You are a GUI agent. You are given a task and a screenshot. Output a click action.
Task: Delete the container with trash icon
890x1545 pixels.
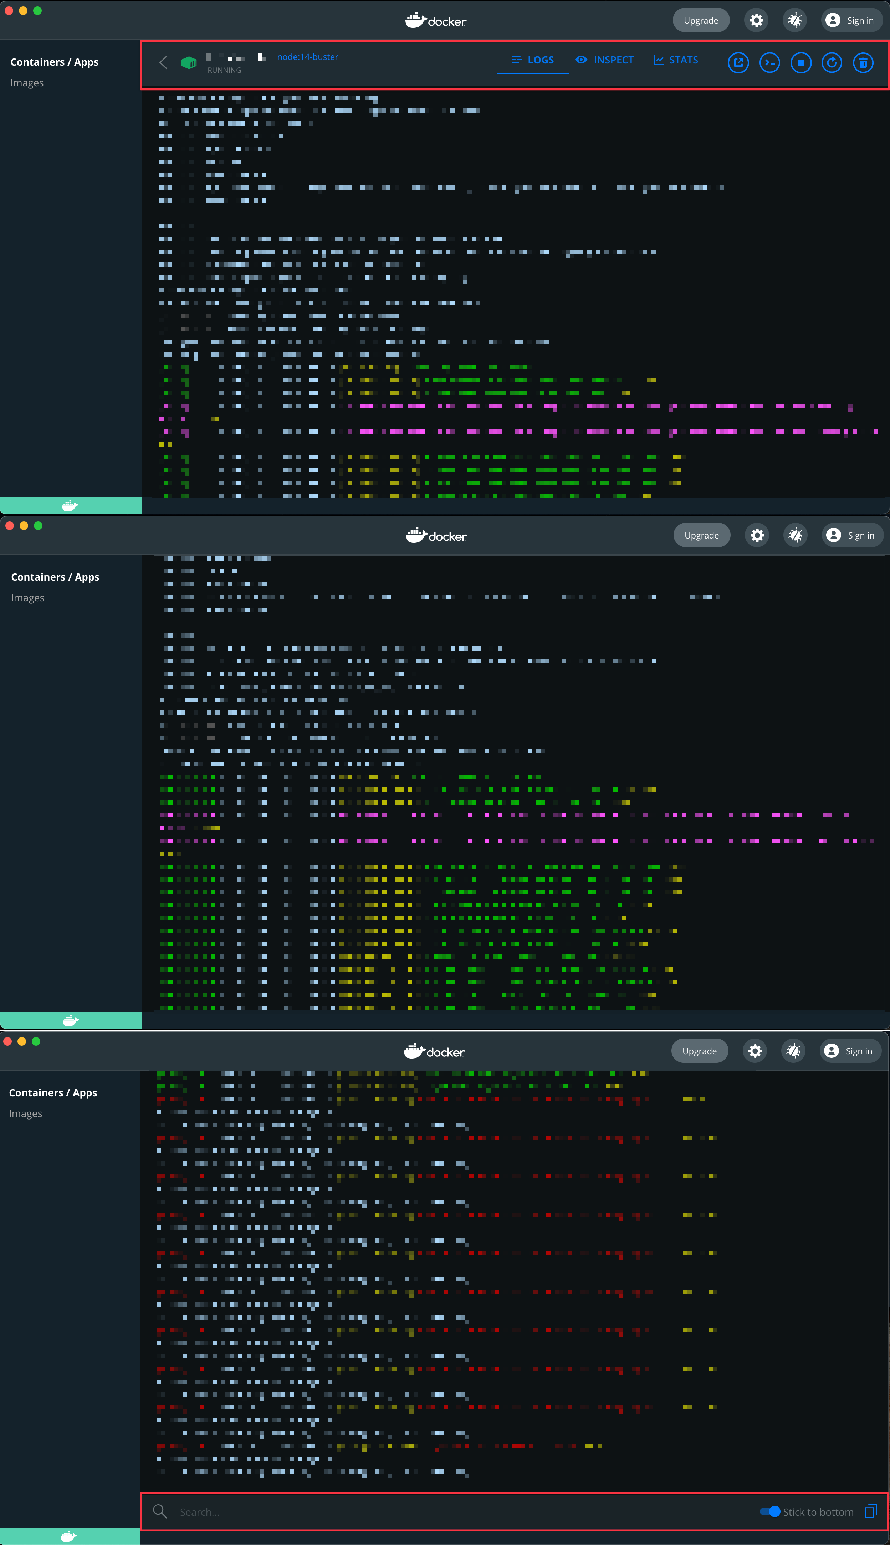(863, 63)
